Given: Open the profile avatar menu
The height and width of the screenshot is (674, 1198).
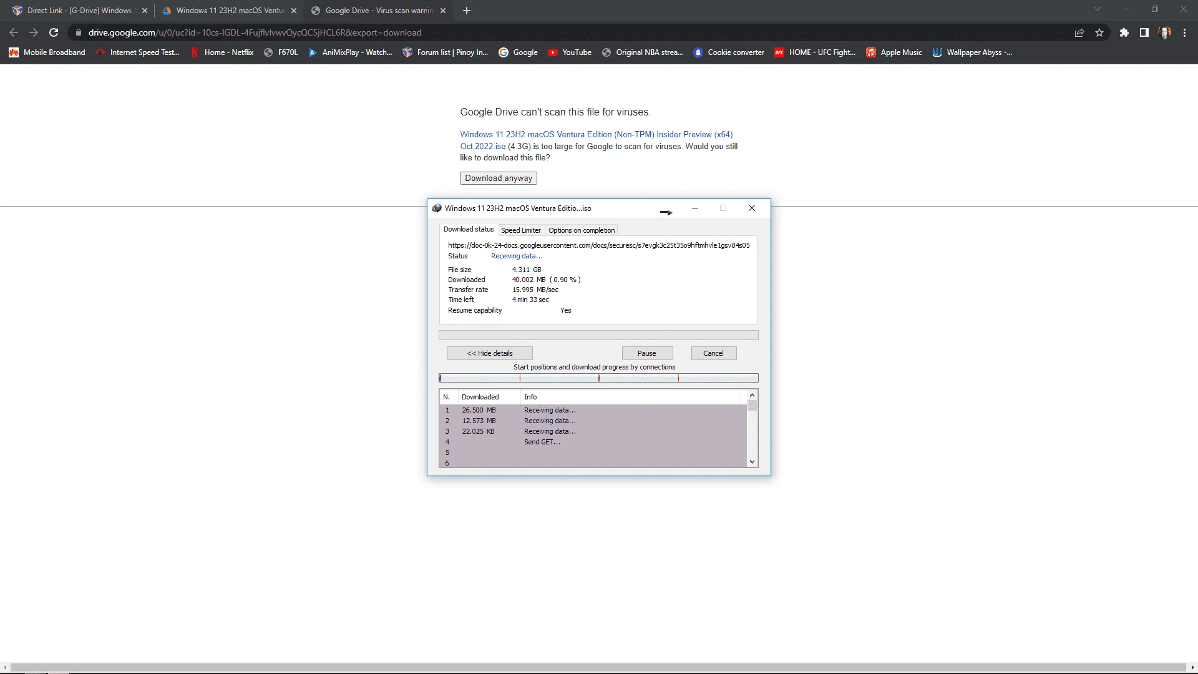Looking at the screenshot, I should pos(1165,32).
